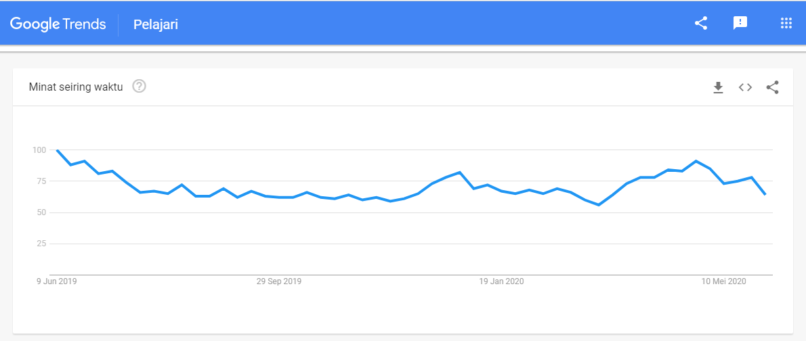Image resolution: width=806 pixels, height=341 pixels.
Task: Open the send feedback icon
Action: (740, 23)
